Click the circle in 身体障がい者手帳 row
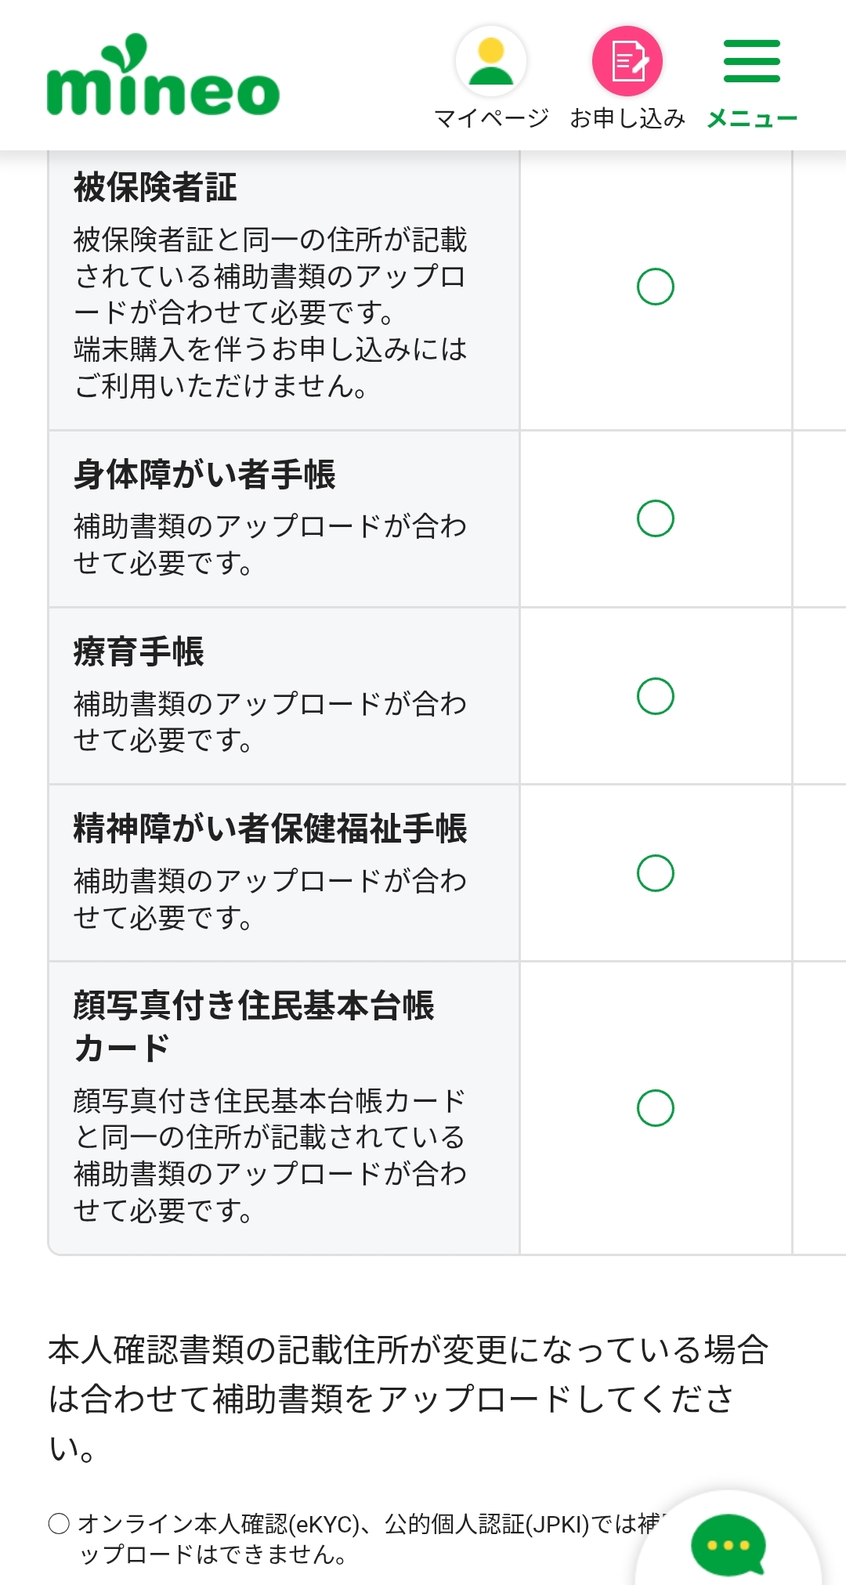This screenshot has height=1585, width=846. tap(656, 518)
